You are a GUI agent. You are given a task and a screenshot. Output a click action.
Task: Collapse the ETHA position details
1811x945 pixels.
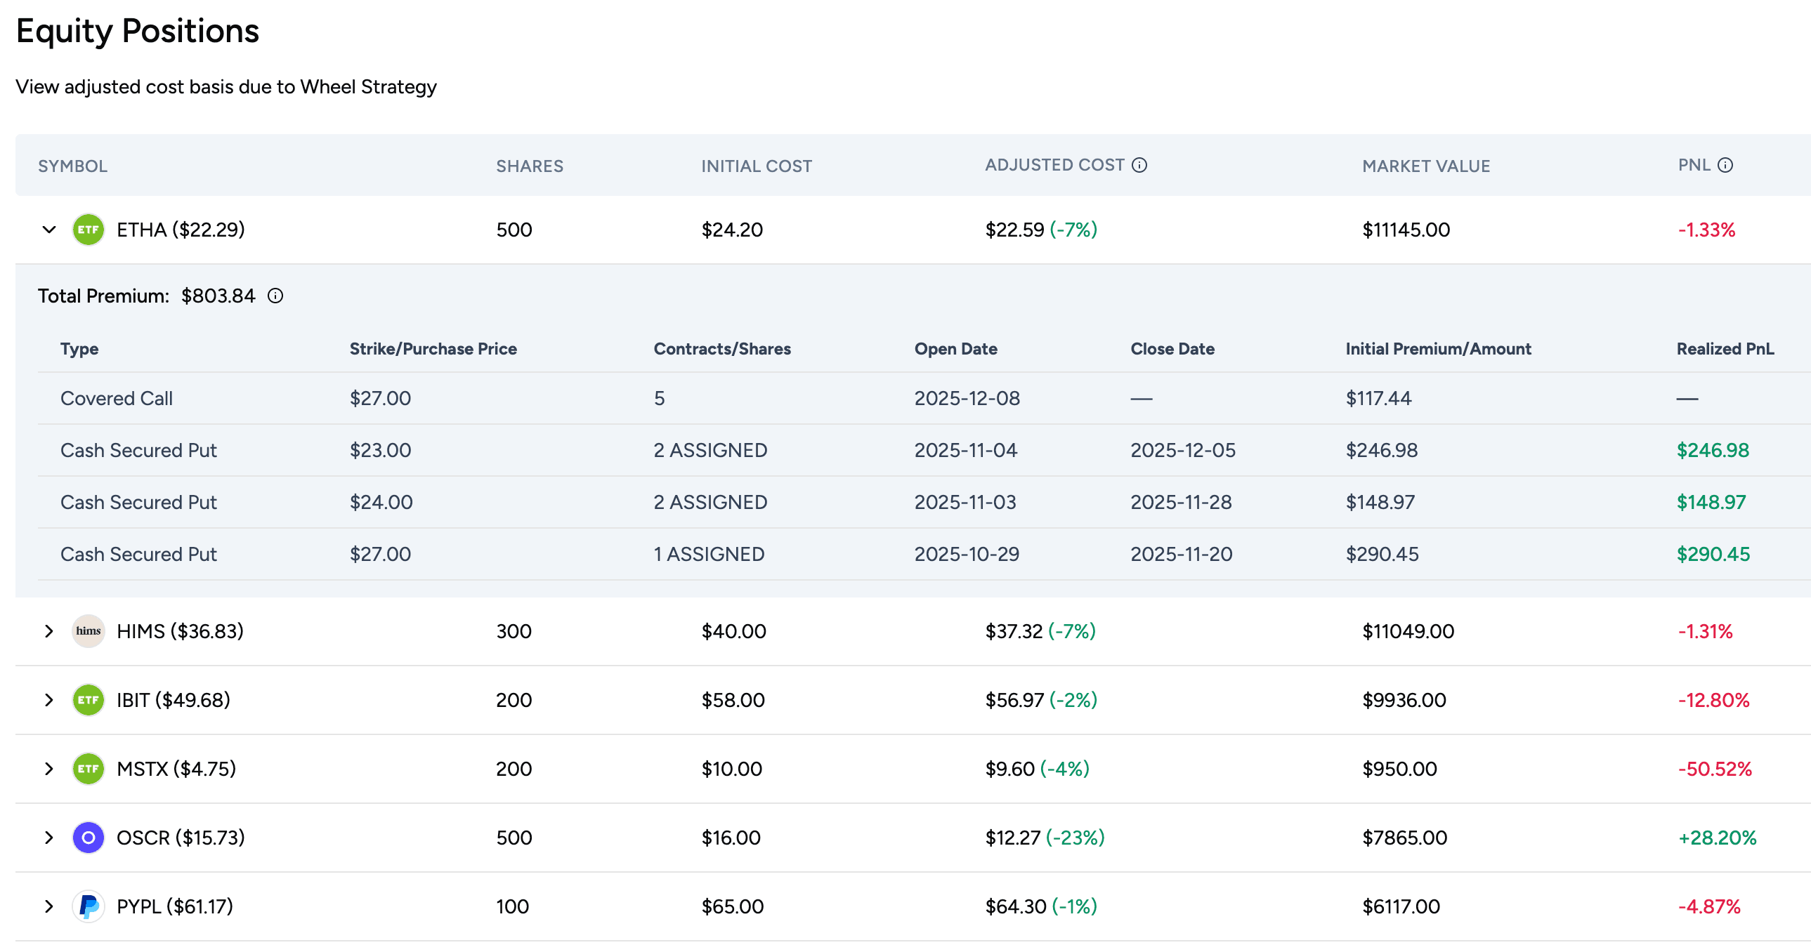tap(48, 229)
